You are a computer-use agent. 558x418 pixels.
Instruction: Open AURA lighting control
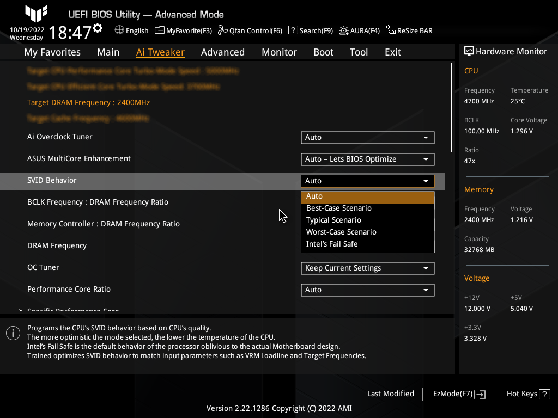(359, 30)
